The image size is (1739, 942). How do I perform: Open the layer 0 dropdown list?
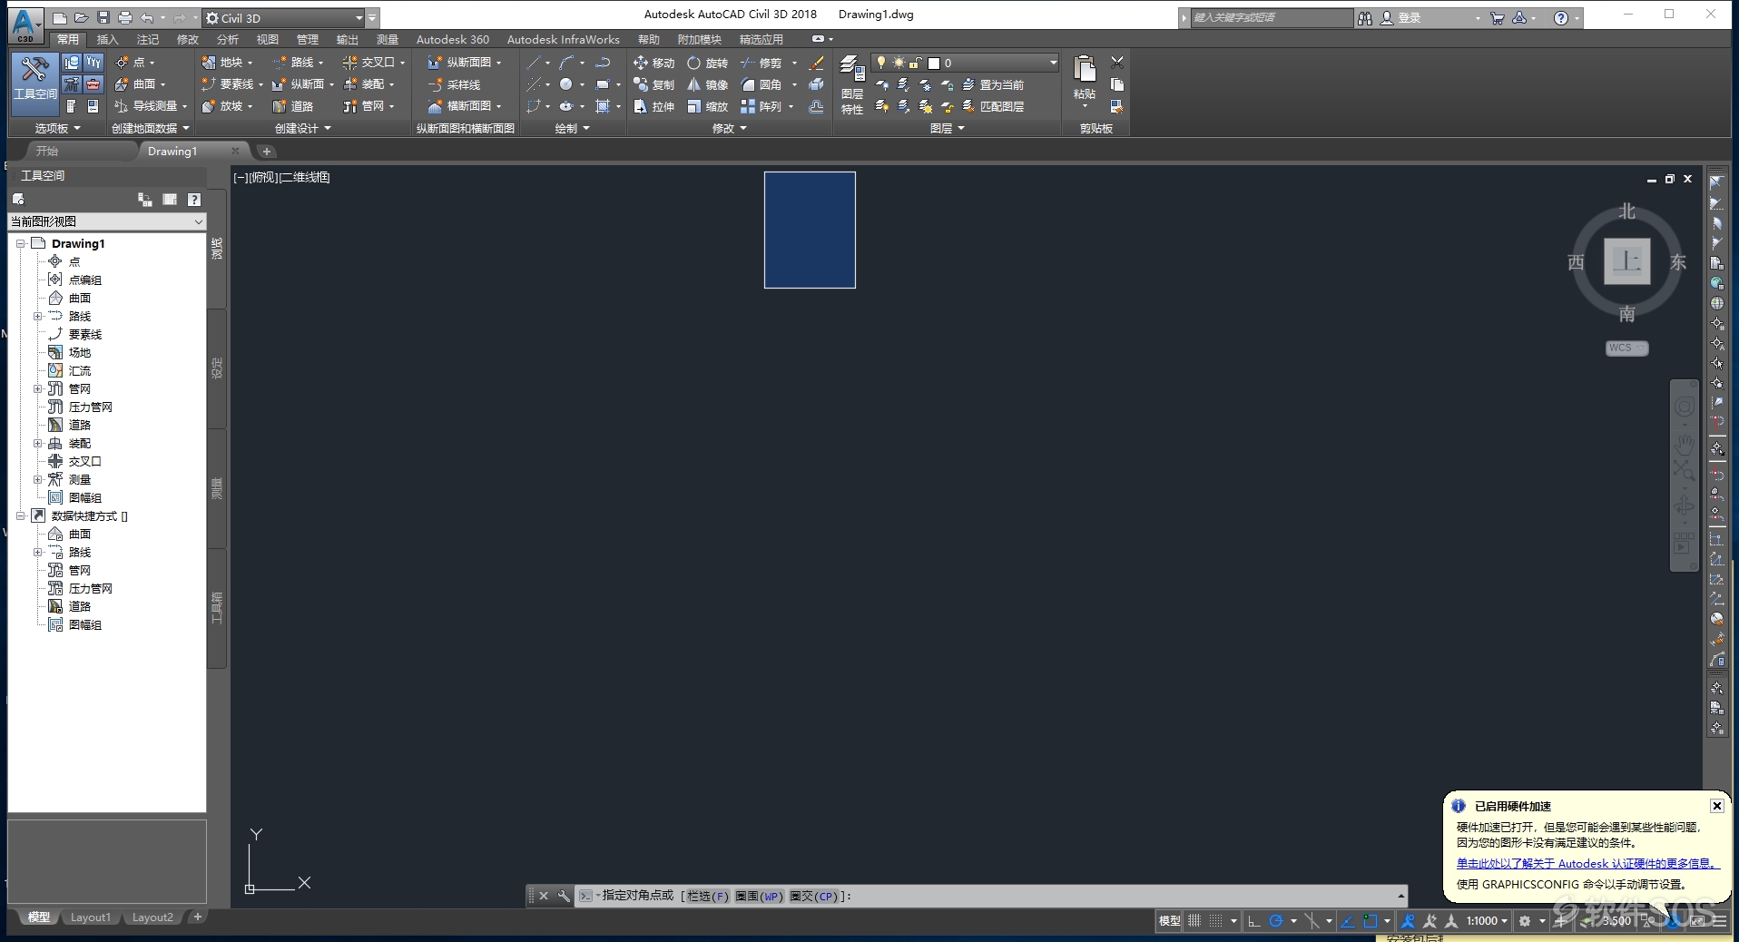(x=1053, y=63)
